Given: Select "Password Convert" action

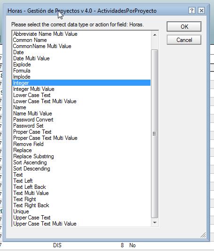Looking at the screenshot, I should [x=33, y=120].
